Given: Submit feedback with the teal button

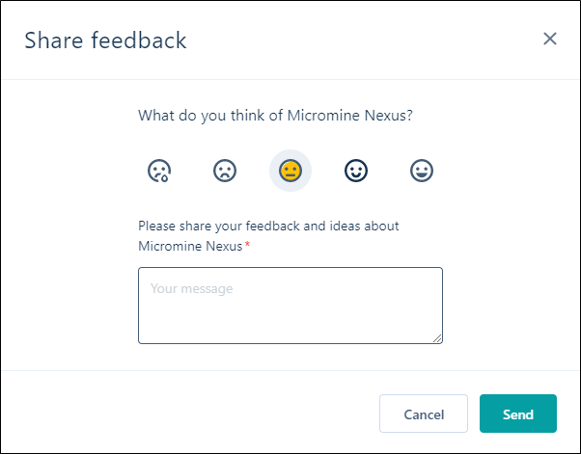Looking at the screenshot, I should pyautogui.click(x=518, y=414).
